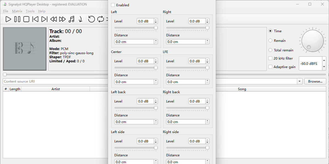Click the Browse... button

pos(315,81)
